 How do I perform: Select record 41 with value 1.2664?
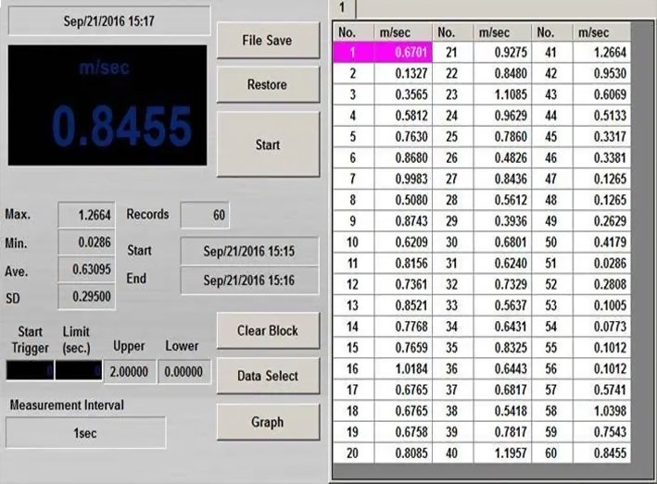(601, 53)
